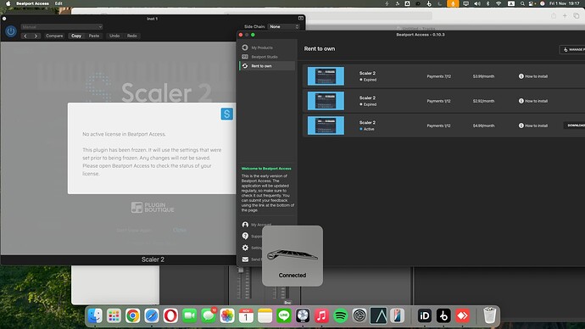Click the My Account person icon
Screen dimensions: 585x329
coord(245,225)
